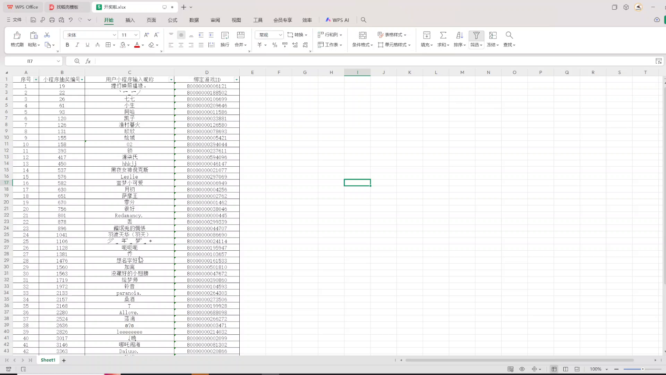Open Worksheet (工作表) menu

tap(330, 45)
